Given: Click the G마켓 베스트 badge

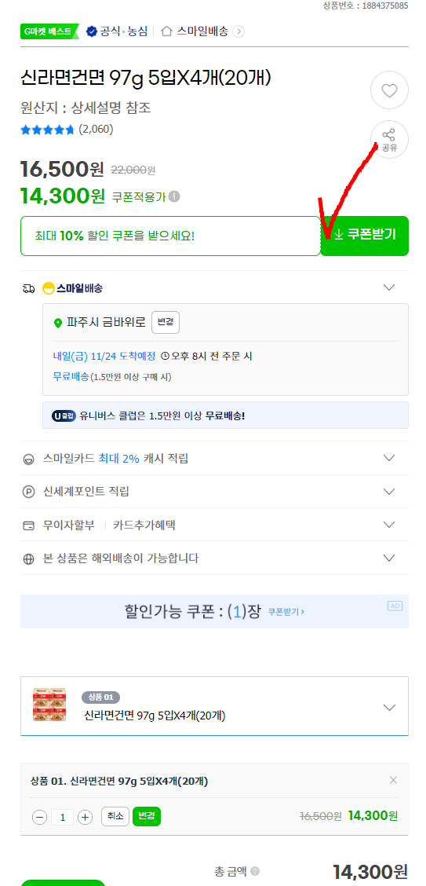Looking at the screenshot, I should (x=49, y=31).
